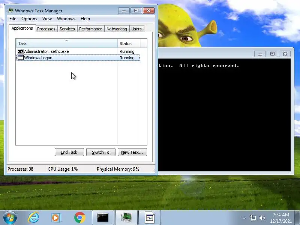Click the sethc.exe console icon in the list
This screenshot has width=300, height=225.
(x=21, y=51)
